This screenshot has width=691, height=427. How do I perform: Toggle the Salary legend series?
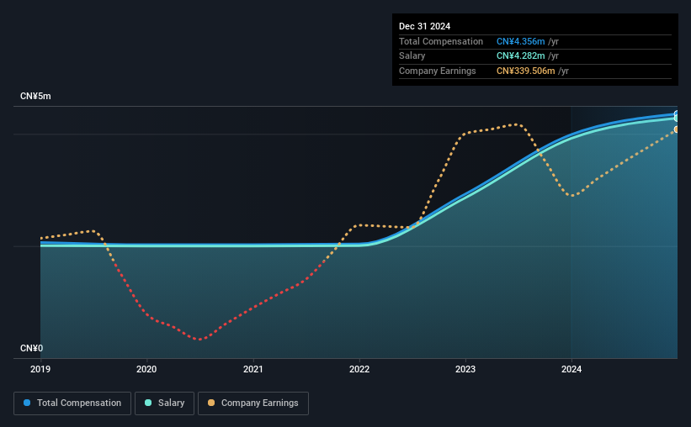[x=164, y=403]
